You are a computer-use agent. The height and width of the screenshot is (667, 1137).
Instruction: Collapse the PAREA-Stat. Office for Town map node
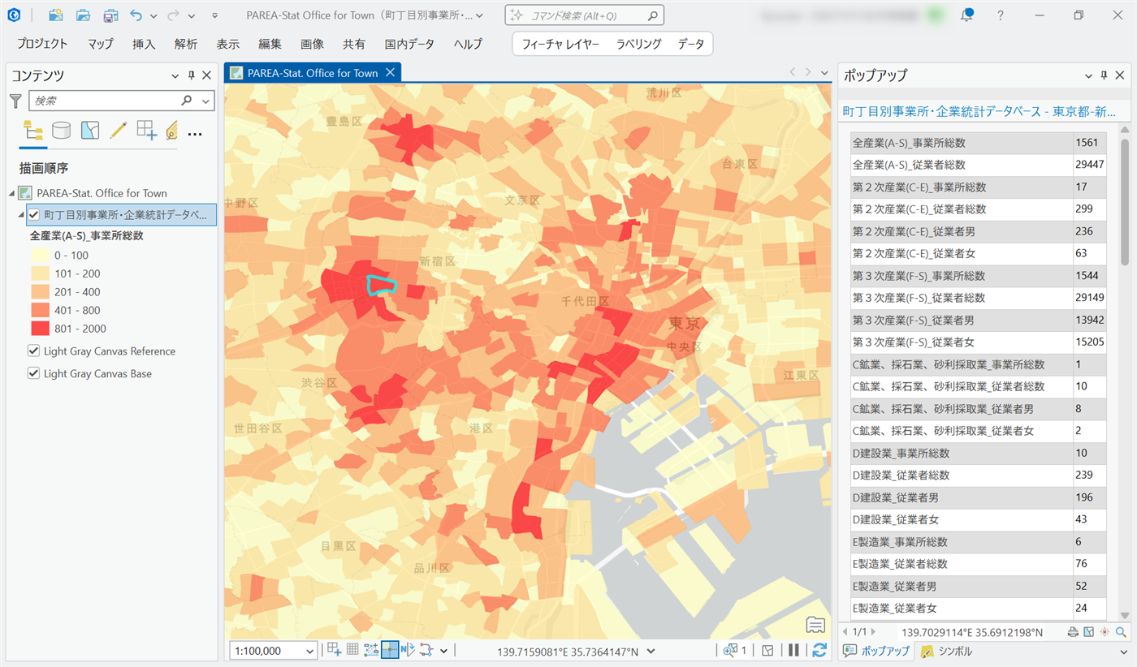(12, 193)
